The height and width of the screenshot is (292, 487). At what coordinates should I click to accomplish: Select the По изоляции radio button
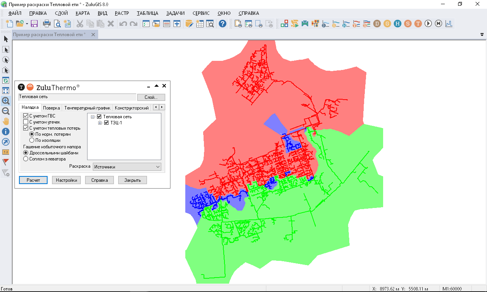[32, 140]
